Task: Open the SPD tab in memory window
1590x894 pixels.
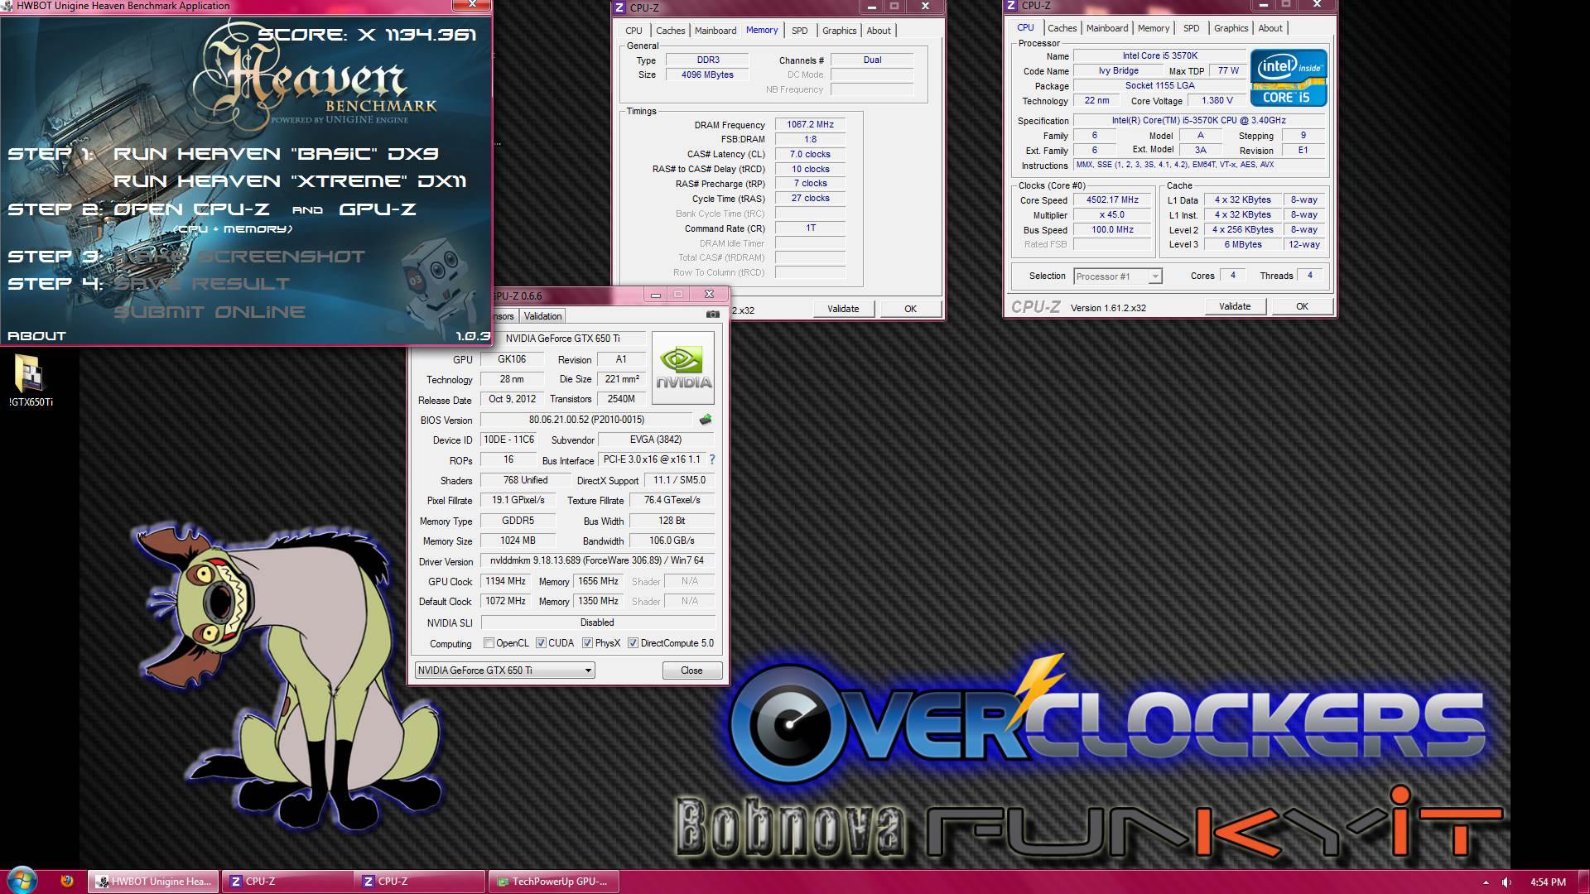Action: (x=799, y=31)
